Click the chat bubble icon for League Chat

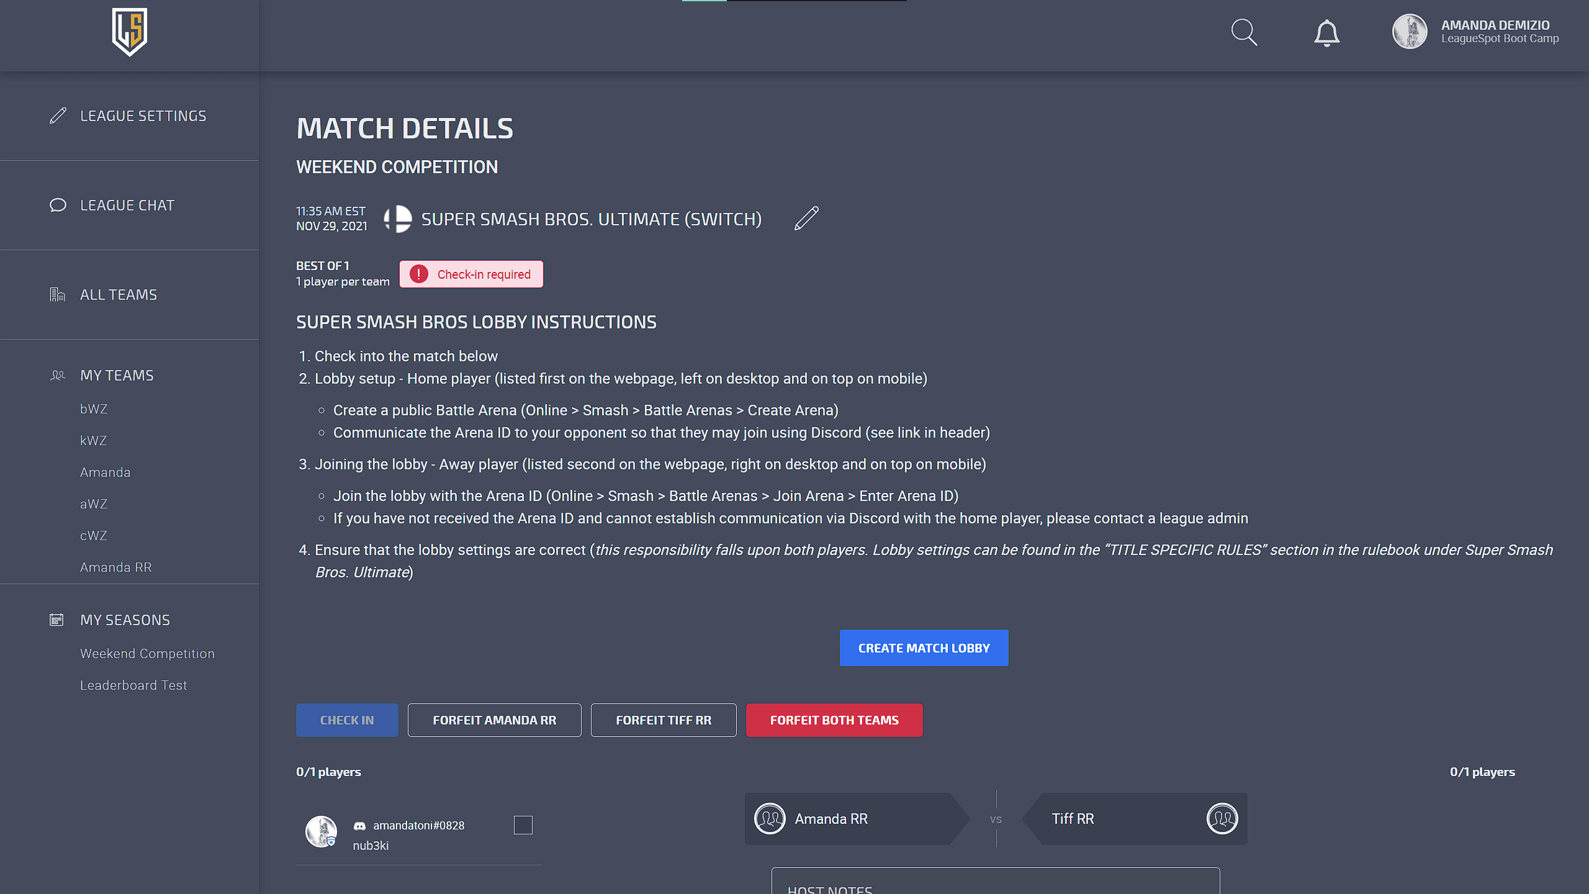point(58,205)
